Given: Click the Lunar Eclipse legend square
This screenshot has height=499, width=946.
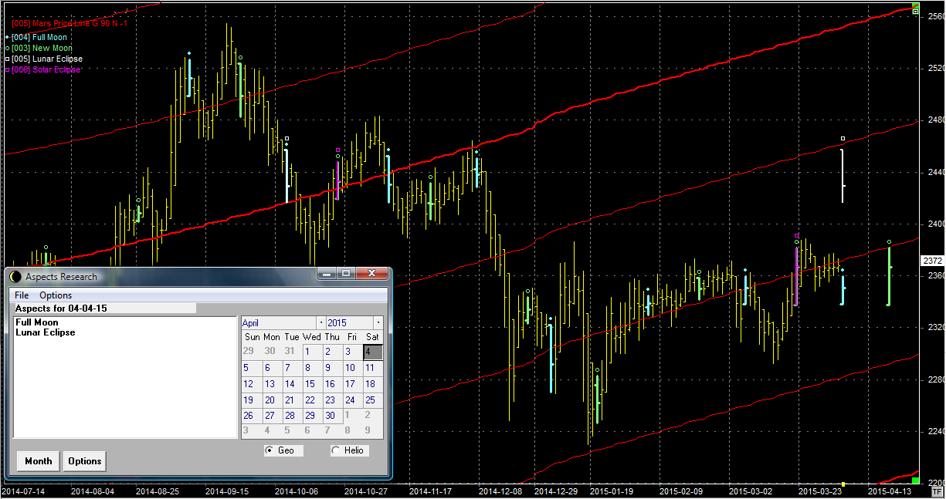Looking at the screenshot, I should [7, 59].
